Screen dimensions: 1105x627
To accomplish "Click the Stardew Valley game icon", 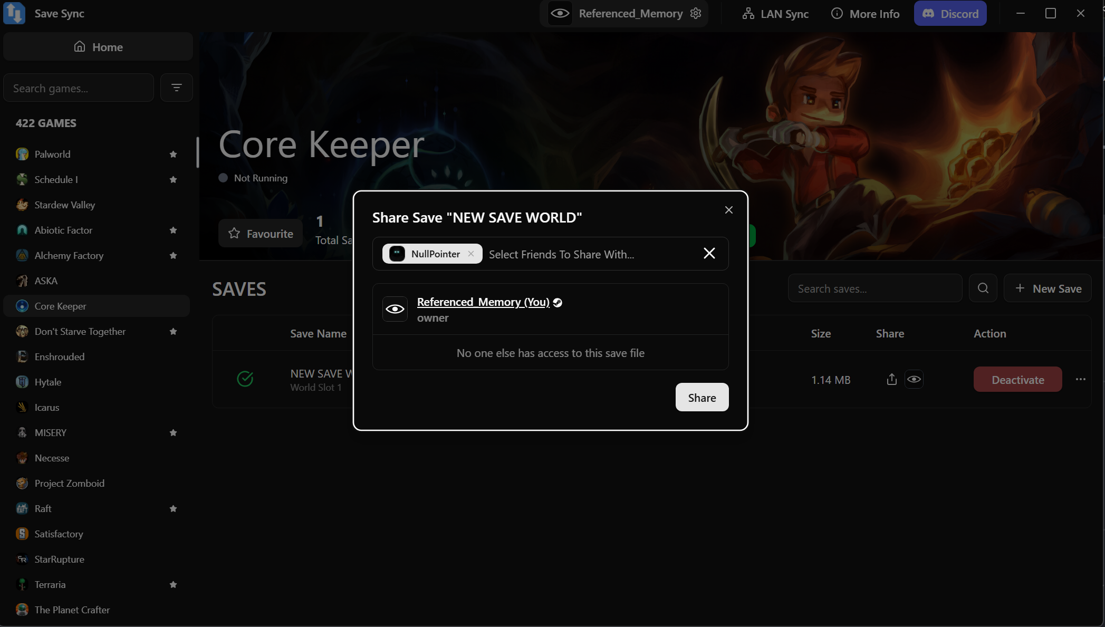I will (22, 205).
